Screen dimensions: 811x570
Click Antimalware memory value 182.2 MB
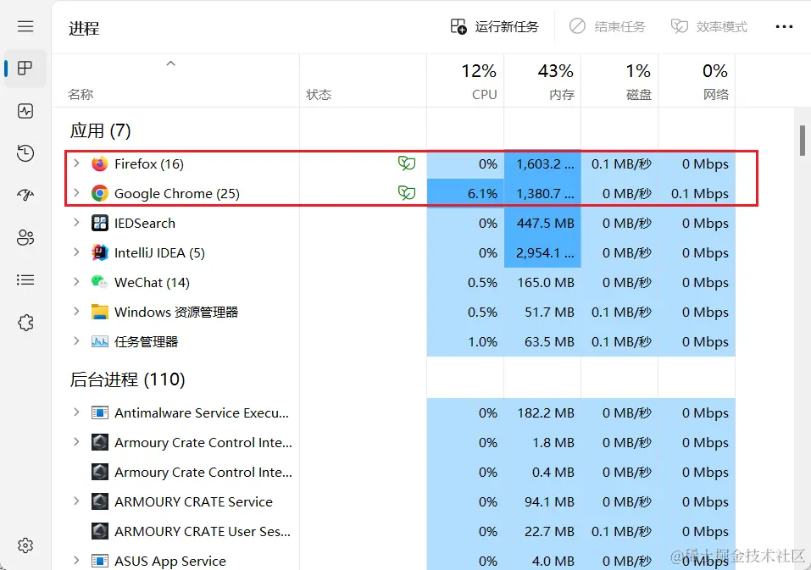click(x=546, y=413)
